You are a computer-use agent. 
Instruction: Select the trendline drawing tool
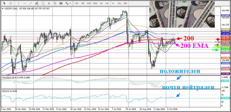31,3
